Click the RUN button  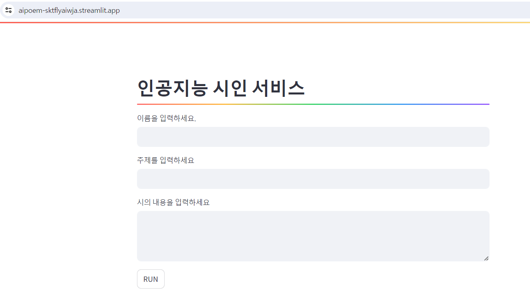tap(151, 279)
